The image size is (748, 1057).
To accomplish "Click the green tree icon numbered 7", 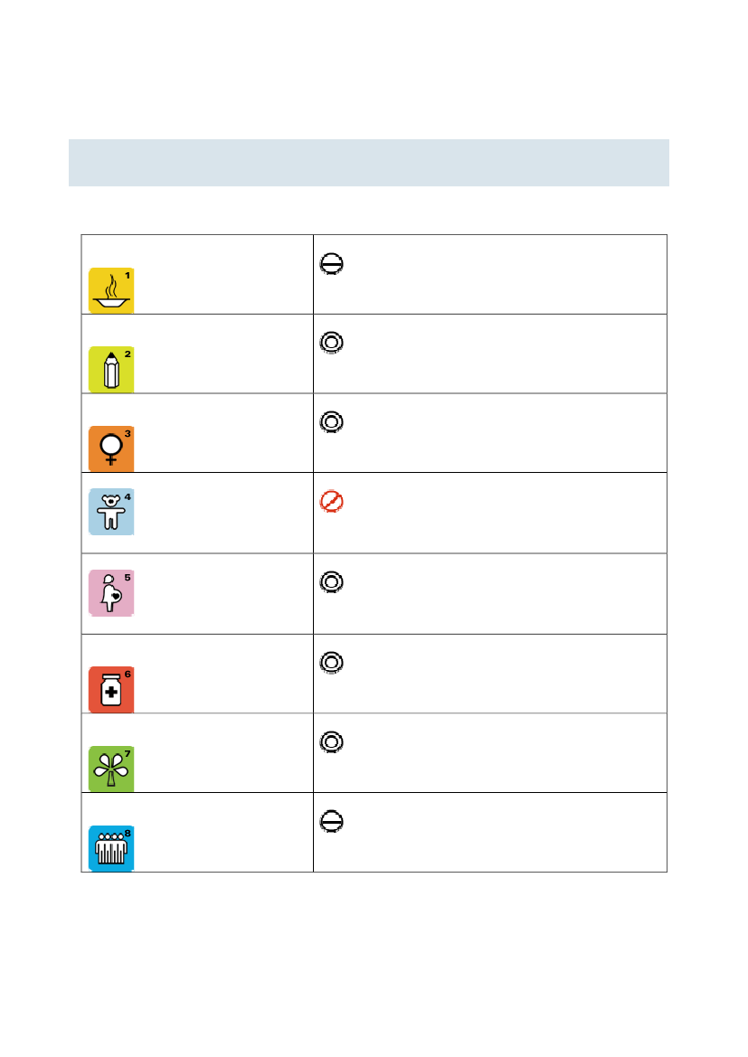I will pyautogui.click(x=111, y=769).
